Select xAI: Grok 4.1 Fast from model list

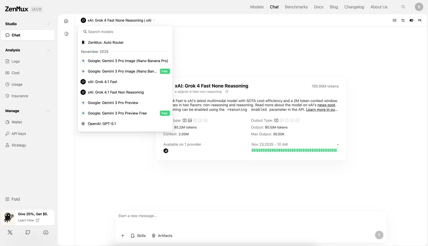(x=102, y=82)
